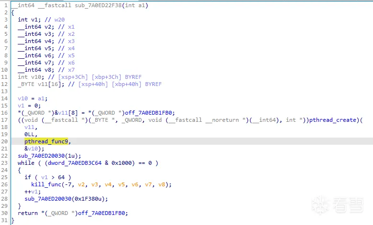
Task: Click line number 31 in gutter
Action: click(x=4, y=220)
